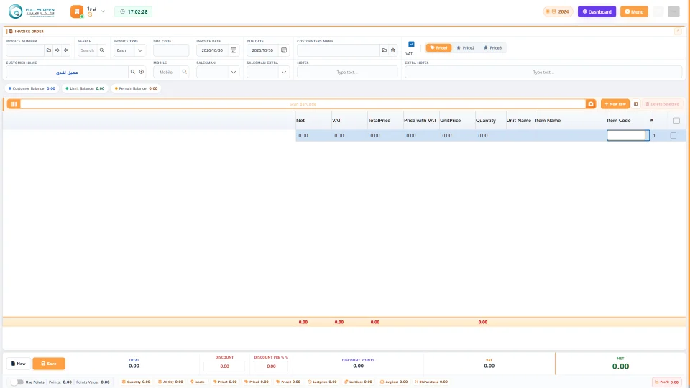690x388 pixels.
Task: Create a new invoice with New
Action: pyautogui.click(x=19, y=364)
